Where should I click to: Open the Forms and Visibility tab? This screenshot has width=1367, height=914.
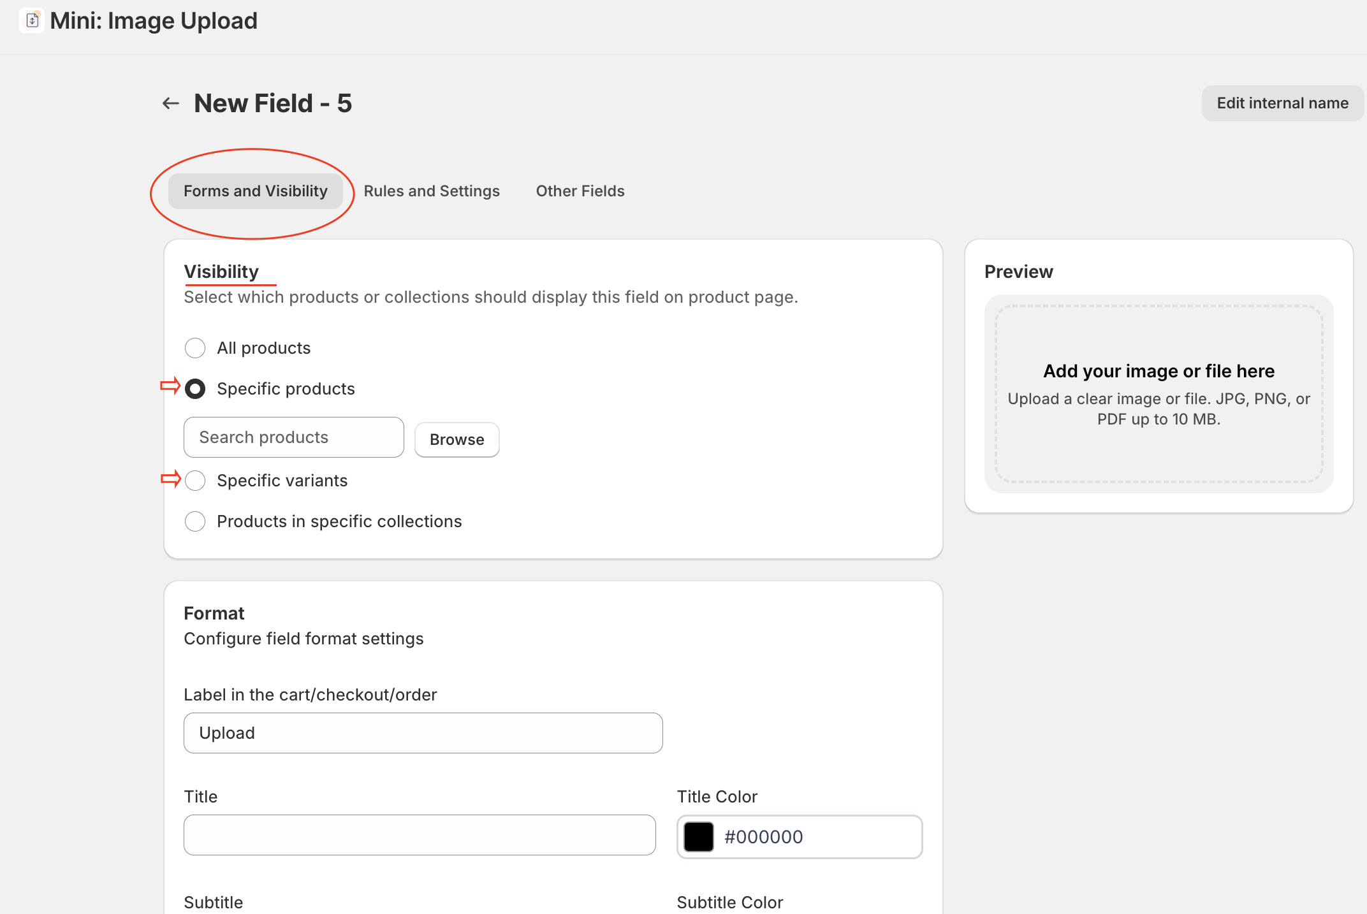tap(255, 191)
